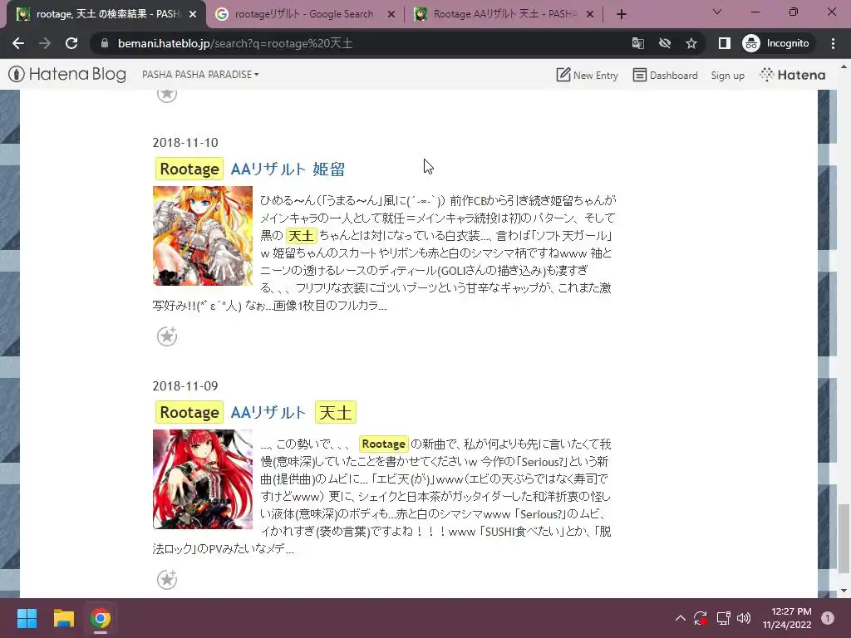Click the page vertical scrollbar thumb

point(844,538)
